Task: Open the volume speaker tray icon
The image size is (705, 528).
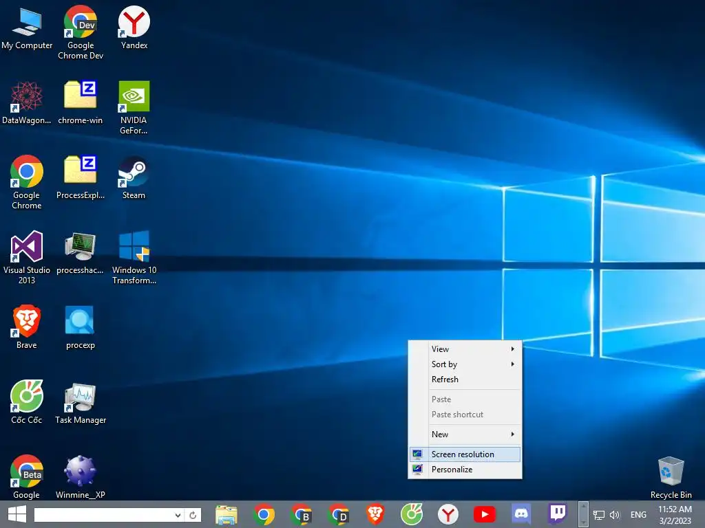Action: [x=615, y=515]
